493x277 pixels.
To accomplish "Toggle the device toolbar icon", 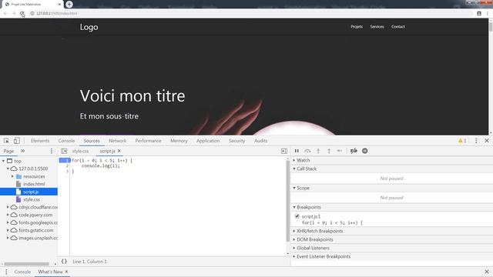I will [17, 141].
